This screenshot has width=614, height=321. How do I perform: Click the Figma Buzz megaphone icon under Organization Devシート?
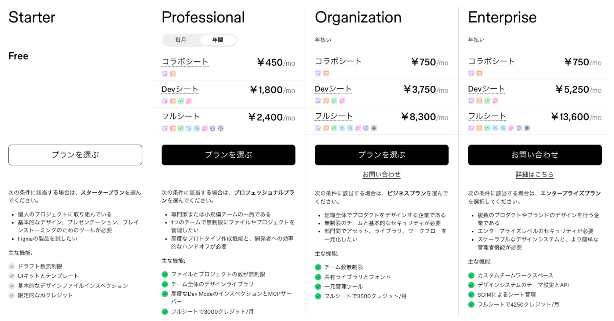click(342, 101)
